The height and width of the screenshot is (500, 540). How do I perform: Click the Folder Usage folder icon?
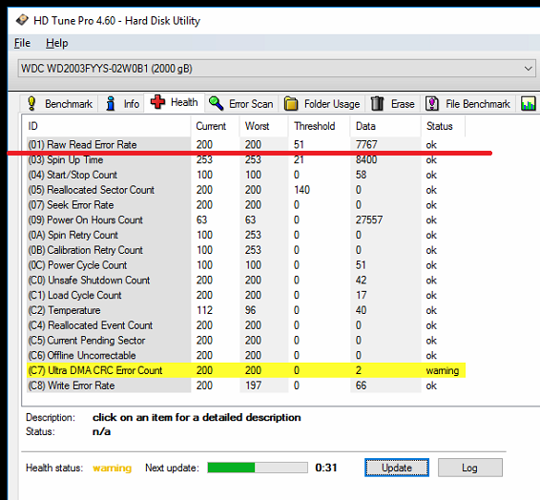point(291,104)
